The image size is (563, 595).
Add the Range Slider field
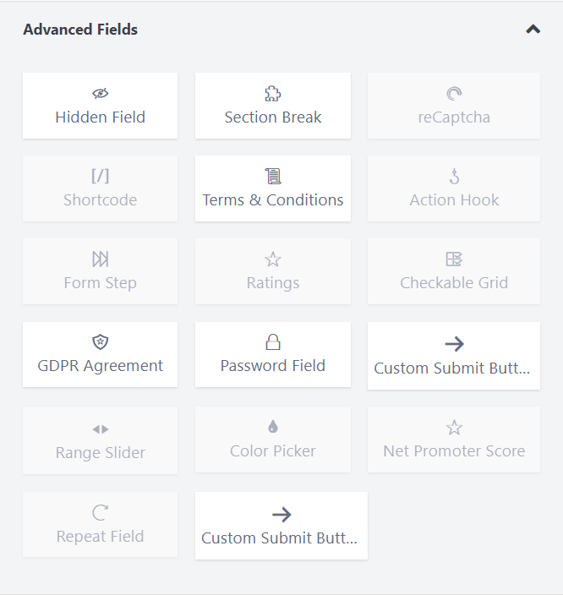100,440
